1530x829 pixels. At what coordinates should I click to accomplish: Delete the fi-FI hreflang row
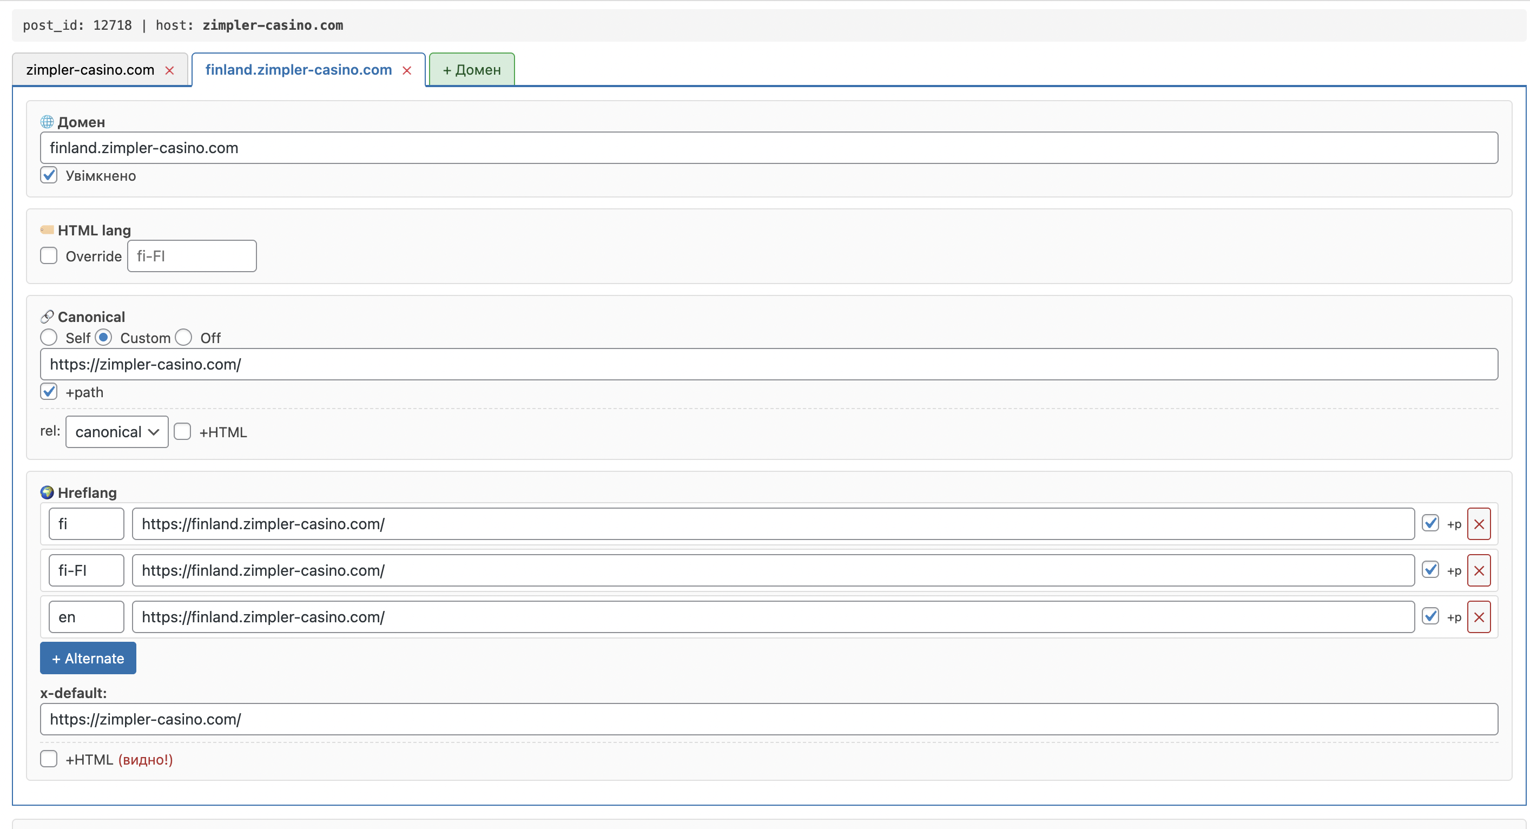(1479, 570)
